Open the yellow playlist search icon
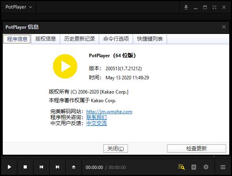 (x=182, y=167)
